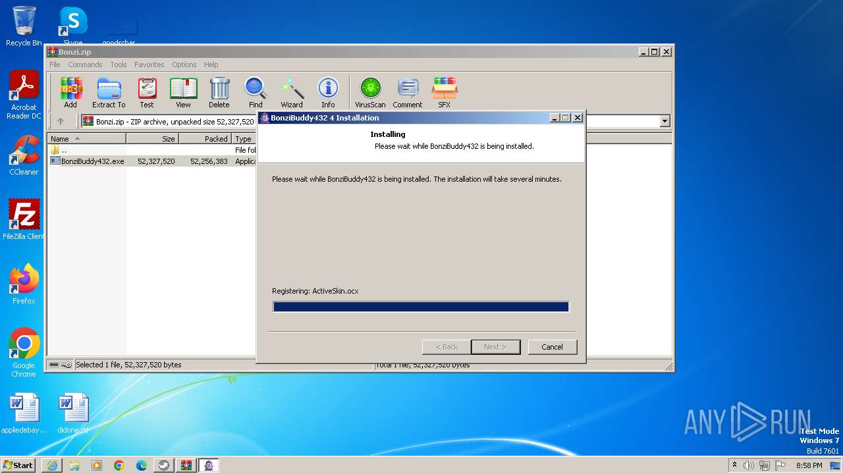843x474 pixels.
Task: Open the appliedebay Word document on the desktop
Action: [x=24, y=413]
